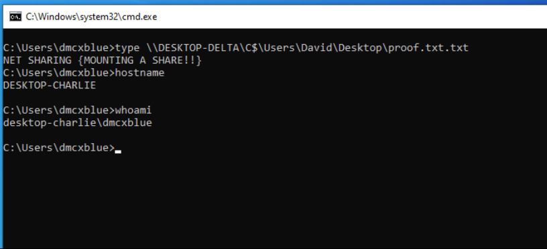Image resolution: width=547 pixels, height=249 pixels.
Task: Click the C$ share in the path
Action: (x=251, y=48)
